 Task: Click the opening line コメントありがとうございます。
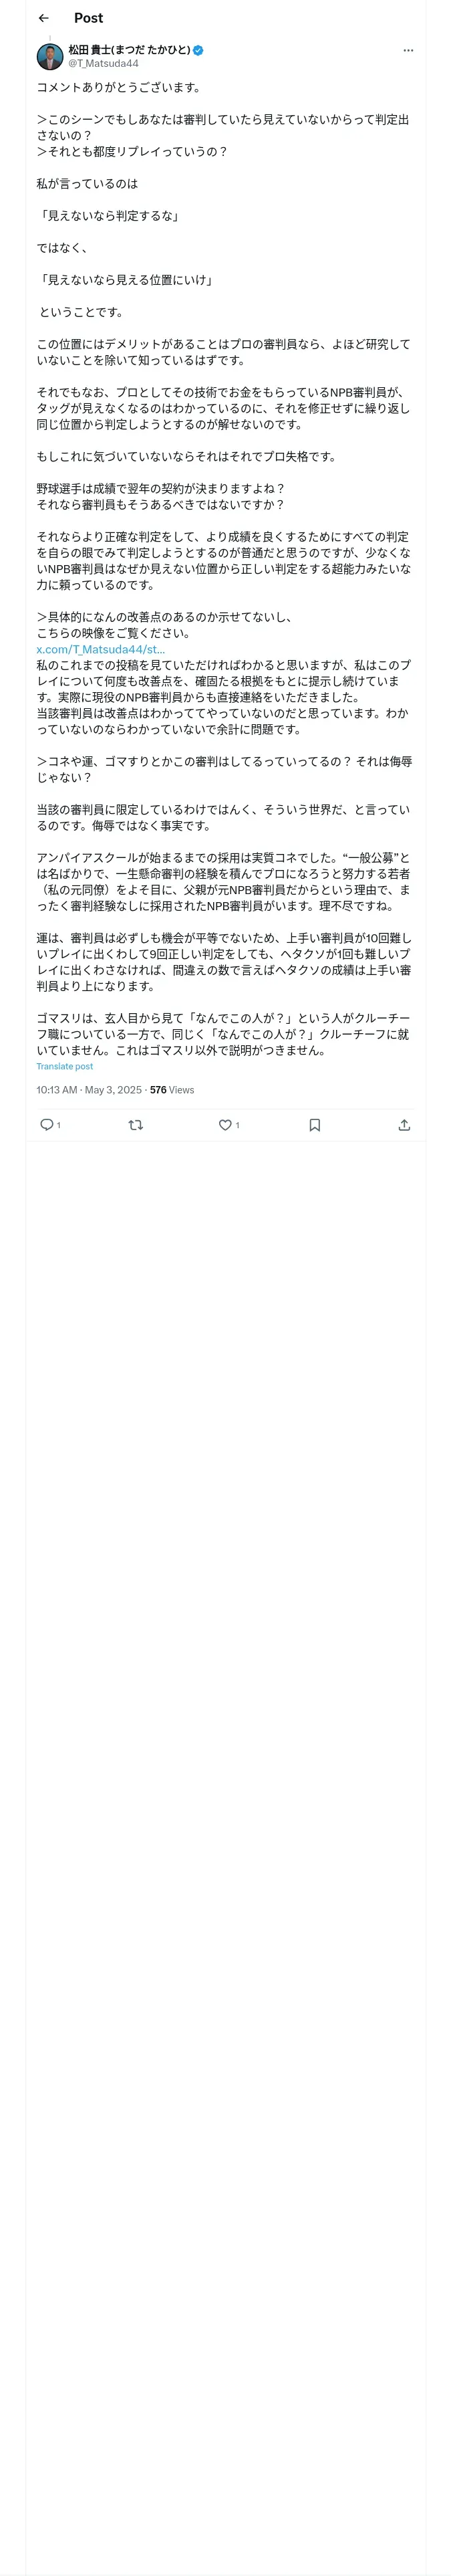point(118,87)
